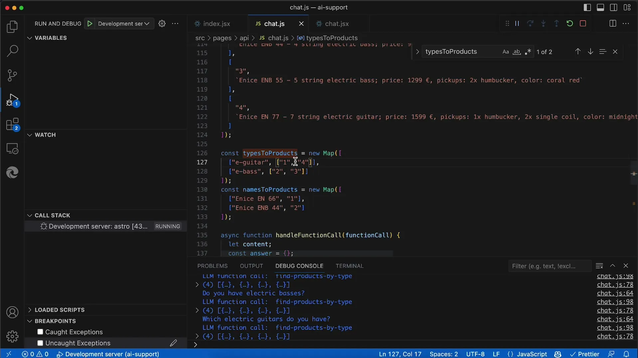
Task: Open the Search view in activity bar
Action: (12, 51)
